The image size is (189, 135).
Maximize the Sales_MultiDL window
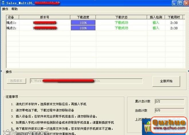(180, 3)
